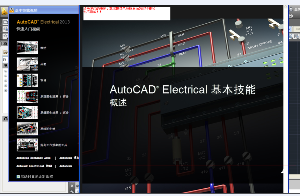300x196 pixels.
Task: Click the New document icon in left toolbar
Action: pos(6,22)
